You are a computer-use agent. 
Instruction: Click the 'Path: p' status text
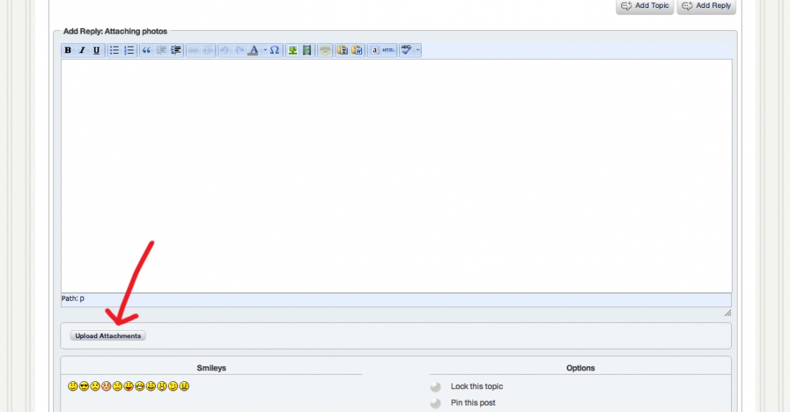73,299
